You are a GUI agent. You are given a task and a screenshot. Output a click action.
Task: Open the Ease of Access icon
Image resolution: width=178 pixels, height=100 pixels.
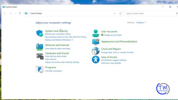(x=96, y=59)
